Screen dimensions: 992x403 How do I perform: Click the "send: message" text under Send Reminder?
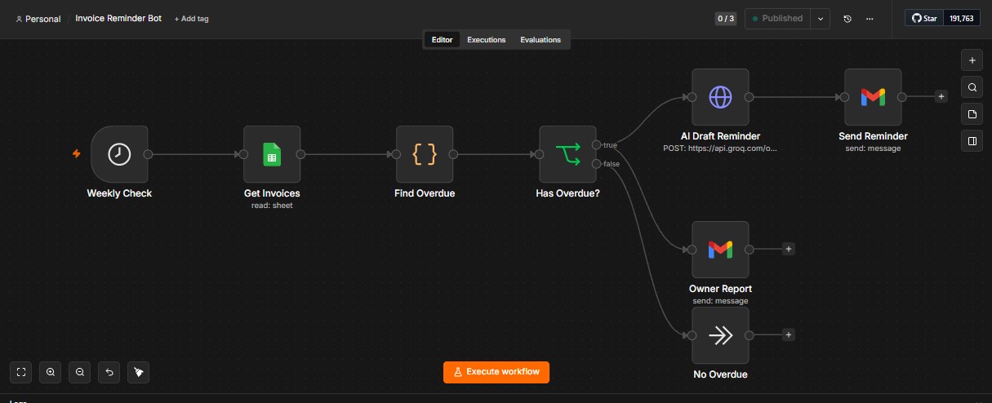(873, 148)
